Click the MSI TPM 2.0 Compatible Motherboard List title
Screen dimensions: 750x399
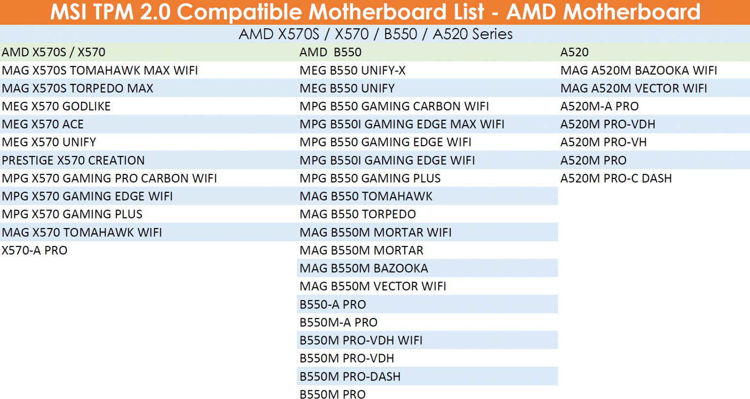(375, 12)
